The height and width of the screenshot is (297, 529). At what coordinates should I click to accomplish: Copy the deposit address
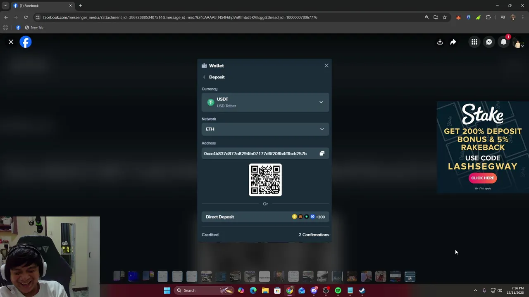coord(322,153)
